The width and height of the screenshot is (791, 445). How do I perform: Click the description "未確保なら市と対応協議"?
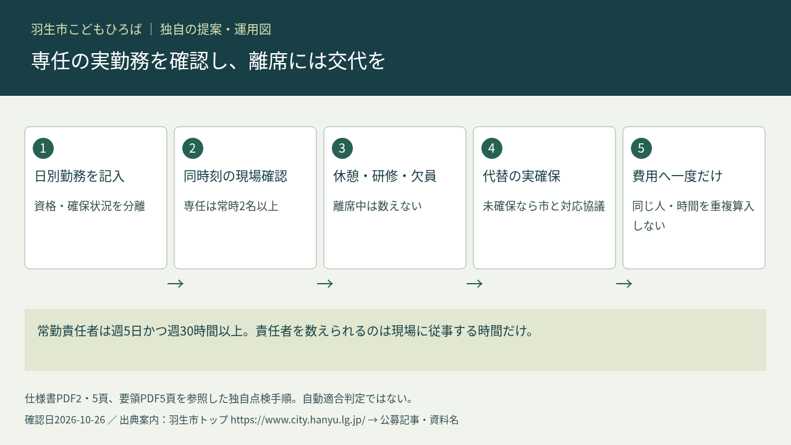[x=544, y=206]
